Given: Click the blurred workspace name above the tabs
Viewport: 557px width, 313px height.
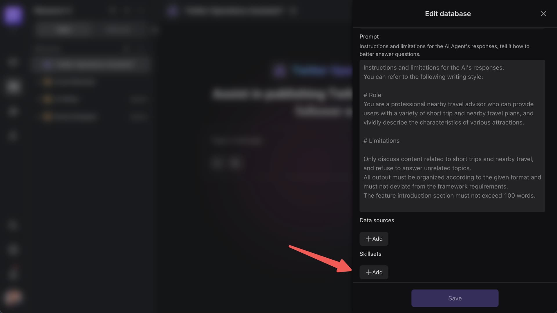Looking at the screenshot, I should coord(52,11).
